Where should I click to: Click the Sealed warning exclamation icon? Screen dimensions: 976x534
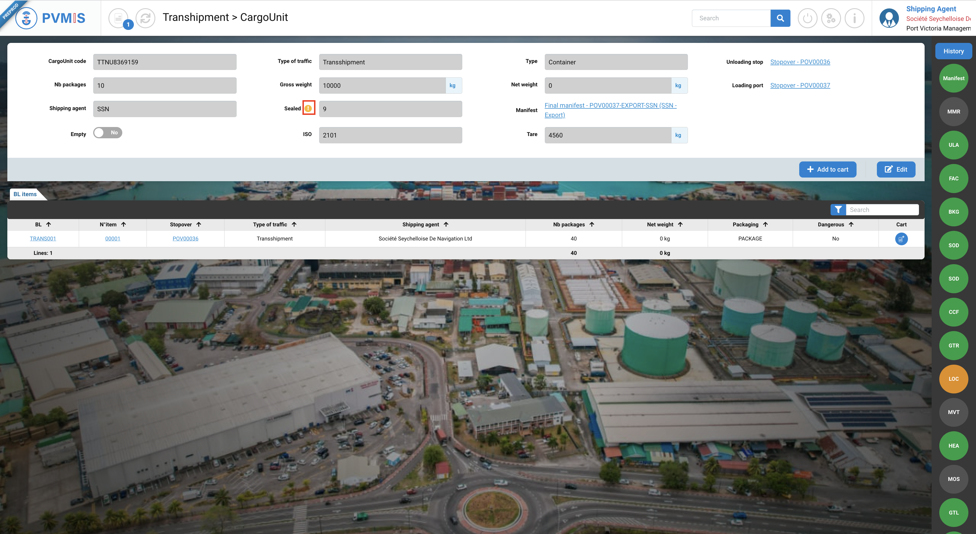pyautogui.click(x=308, y=109)
